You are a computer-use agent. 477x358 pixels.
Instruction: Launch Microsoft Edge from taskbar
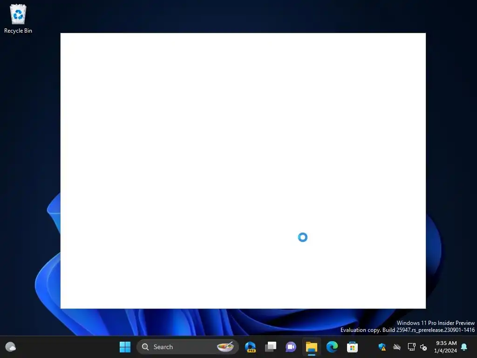332,347
